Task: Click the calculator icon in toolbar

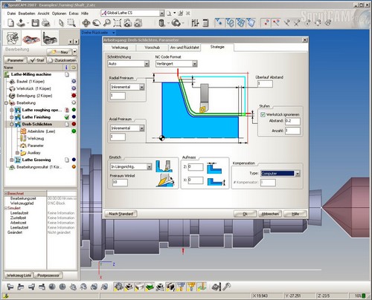Action: click(x=205, y=23)
